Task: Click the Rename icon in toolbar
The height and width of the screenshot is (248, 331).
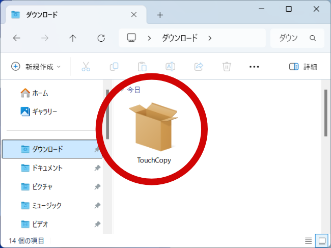Action: (170, 67)
